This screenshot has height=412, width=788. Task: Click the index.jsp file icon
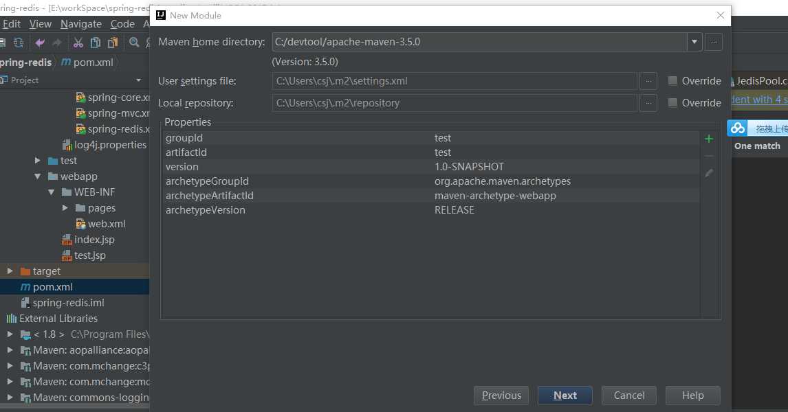click(67, 240)
